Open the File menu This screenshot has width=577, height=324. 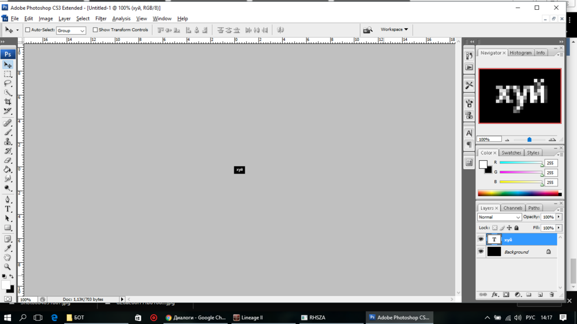(x=15, y=18)
